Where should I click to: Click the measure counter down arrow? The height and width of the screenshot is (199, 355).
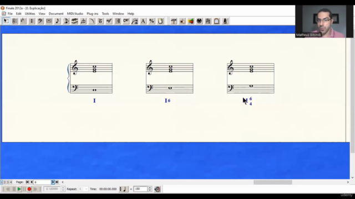[x=63, y=190]
